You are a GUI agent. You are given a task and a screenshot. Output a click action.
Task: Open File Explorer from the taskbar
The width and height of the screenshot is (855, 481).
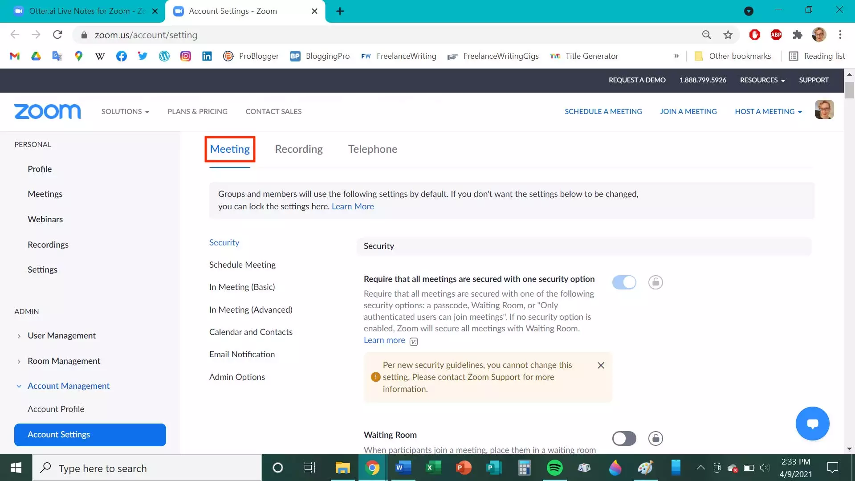(x=342, y=468)
